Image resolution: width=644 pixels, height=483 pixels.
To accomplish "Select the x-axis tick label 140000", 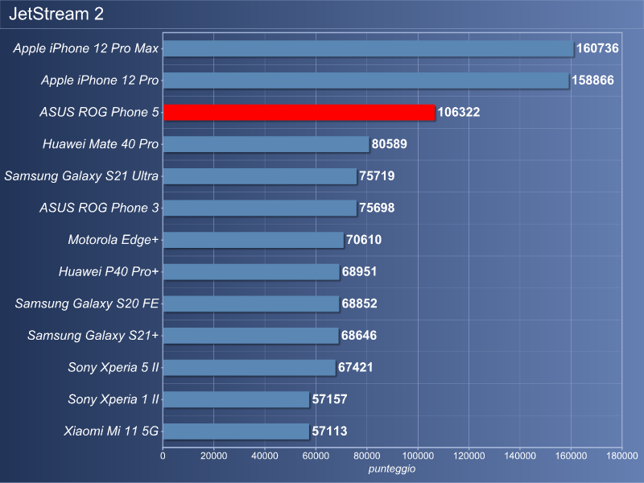I will [520, 456].
